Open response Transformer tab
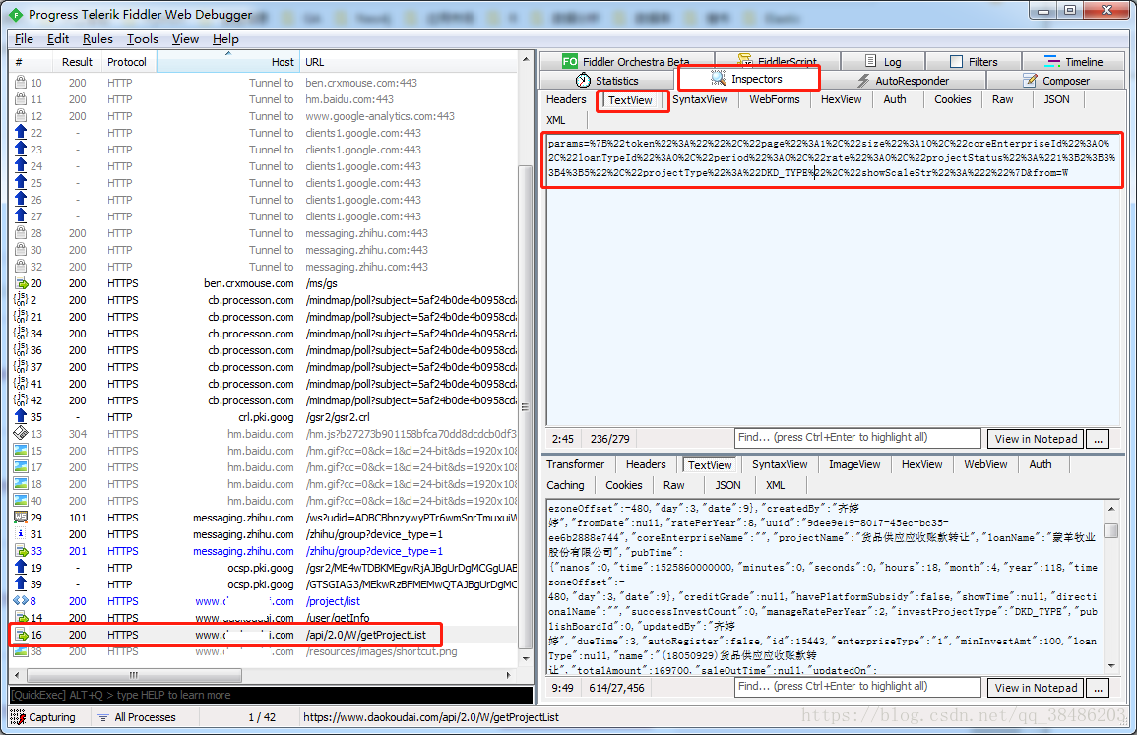Viewport: 1137px width, 735px height. point(575,464)
